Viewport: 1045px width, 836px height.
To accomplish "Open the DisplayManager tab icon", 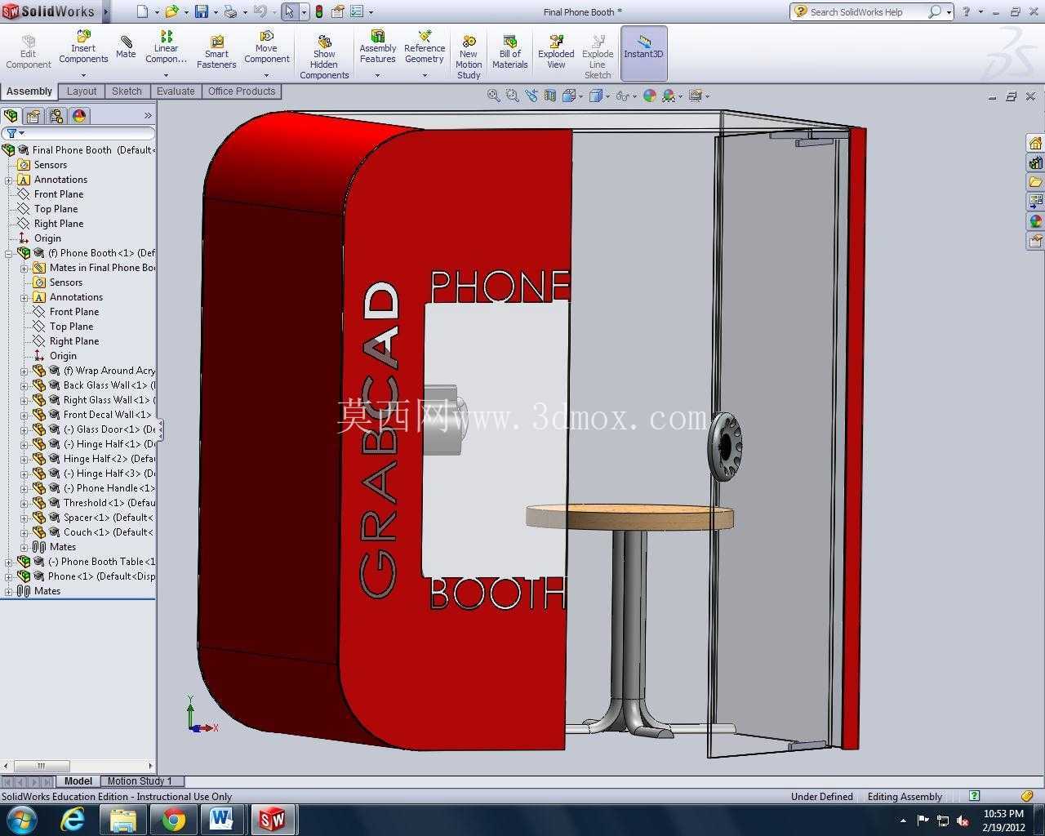I will (79, 116).
